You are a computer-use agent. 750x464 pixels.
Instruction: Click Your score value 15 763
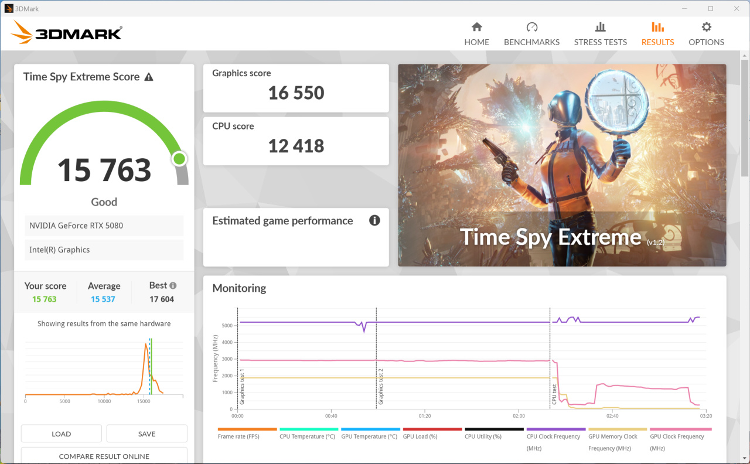click(x=45, y=299)
